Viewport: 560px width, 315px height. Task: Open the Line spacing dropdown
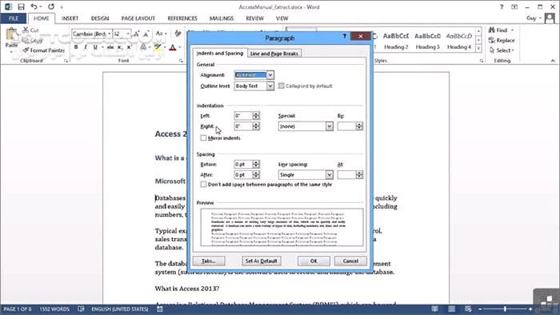click(330, 175)
